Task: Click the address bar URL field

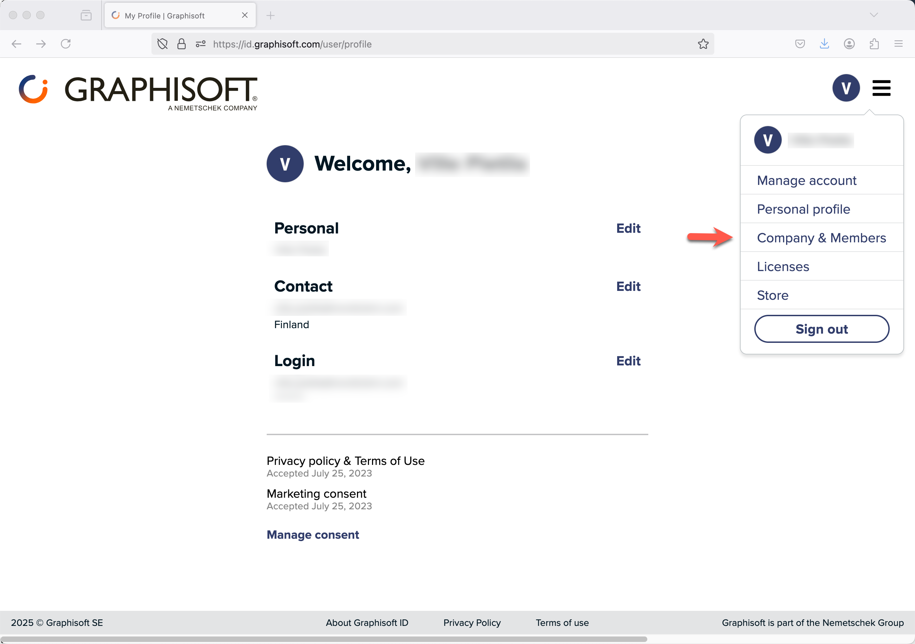Action: (x=433, y=44)
